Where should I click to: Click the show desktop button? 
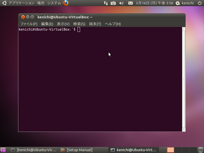pos(3,150)
